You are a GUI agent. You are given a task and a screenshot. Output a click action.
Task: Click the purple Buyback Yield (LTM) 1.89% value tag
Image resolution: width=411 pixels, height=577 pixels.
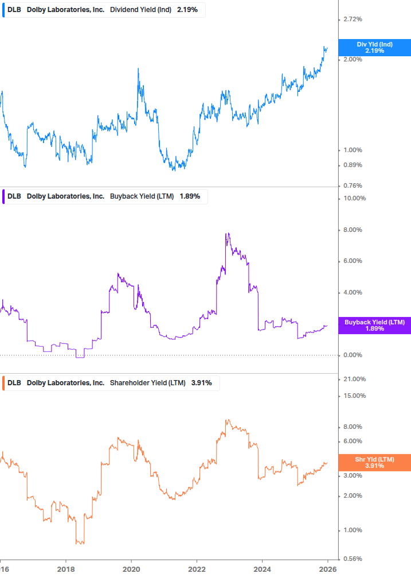point(375,326)
